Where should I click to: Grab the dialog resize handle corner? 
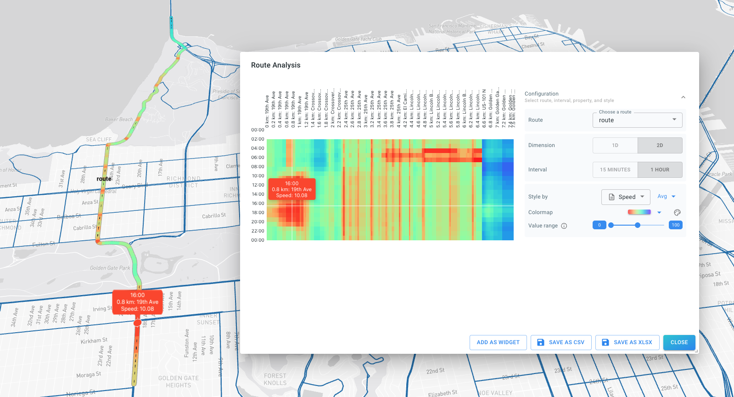tap(696, 351)
